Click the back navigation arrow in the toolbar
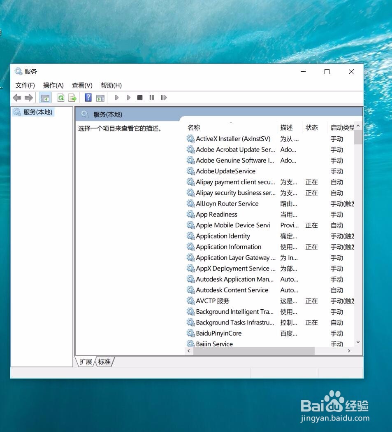The width and height of the screenshot is (392, 432). click(17, 98)
